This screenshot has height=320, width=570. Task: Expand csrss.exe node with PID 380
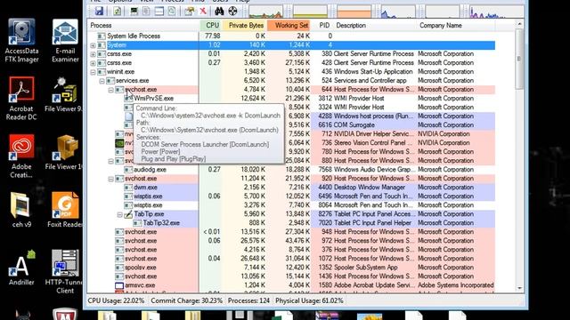click(x=93, y=54)
